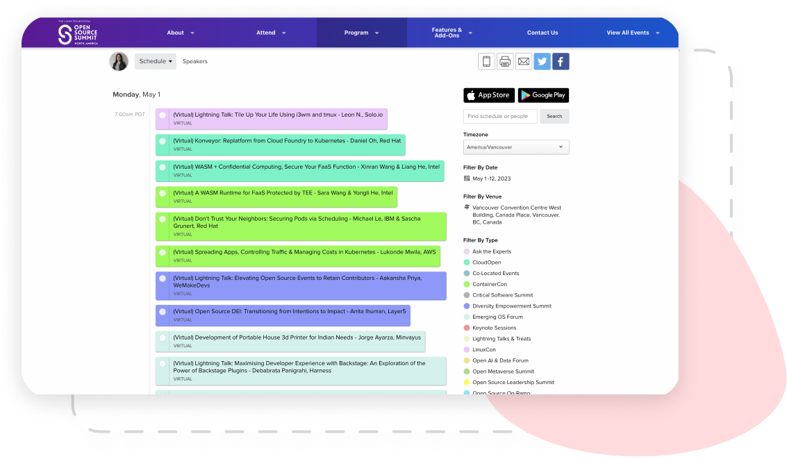This screenshot has width=787, height=459.
Task: Click the Program menu dropdown arrow
Action: coord(377,33)
